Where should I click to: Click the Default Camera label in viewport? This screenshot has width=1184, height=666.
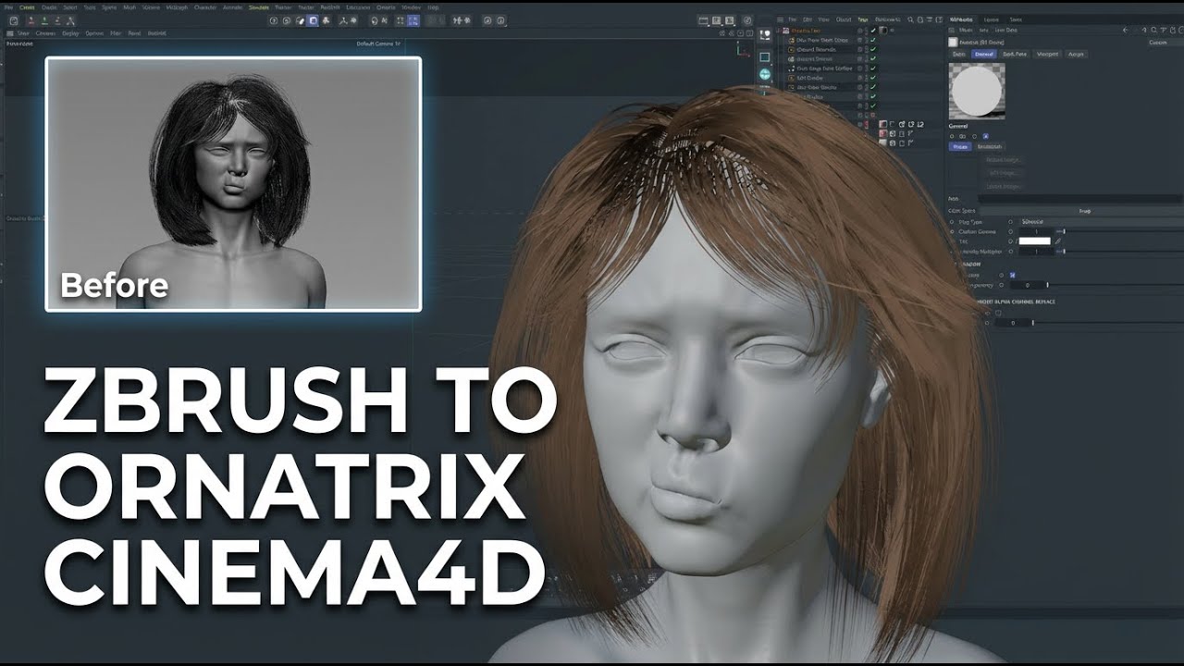pos(379,43)
